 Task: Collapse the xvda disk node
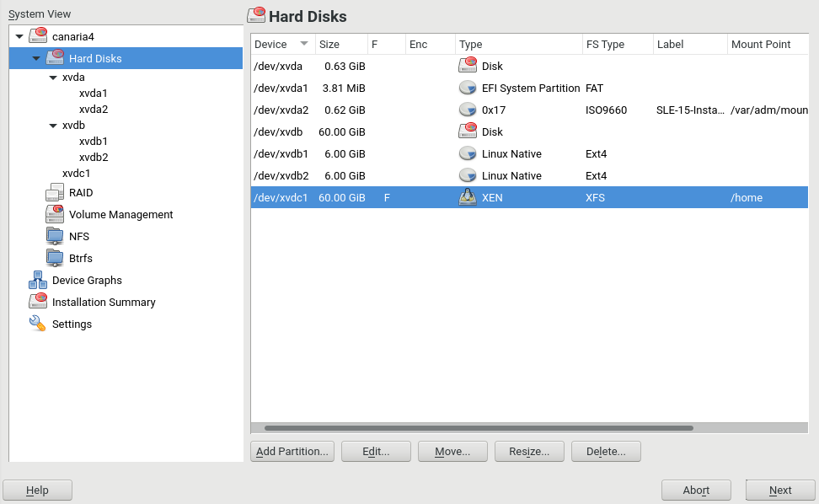[53, 78]
